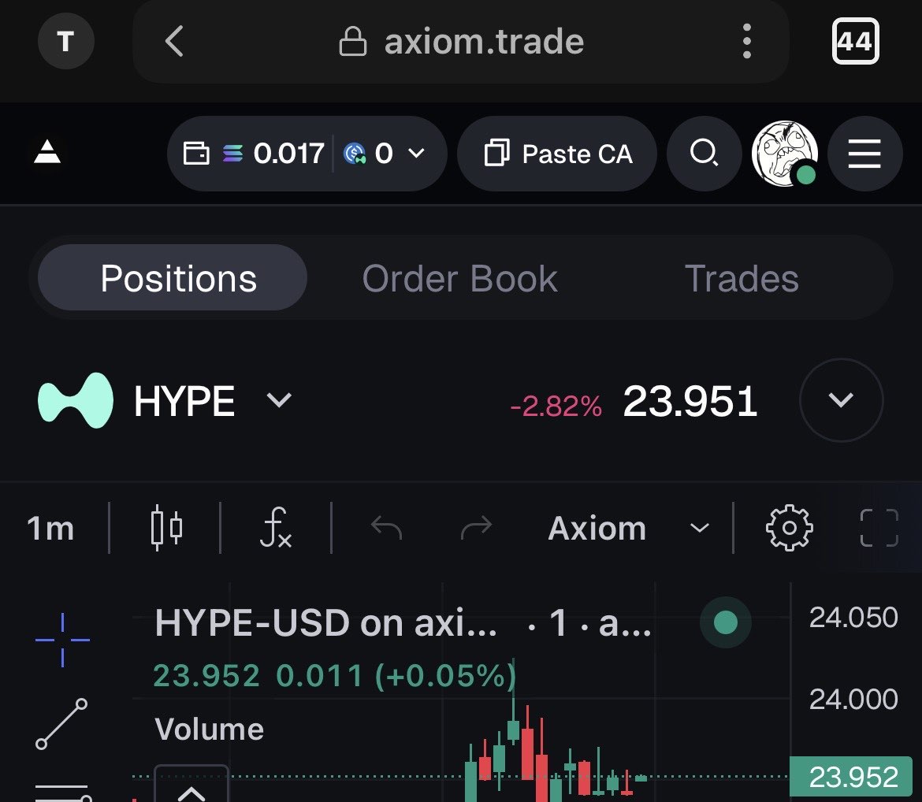This screenshot has height=802, width=922.
Task: Select the trend line drawing tool
Action: coord(61,725)
